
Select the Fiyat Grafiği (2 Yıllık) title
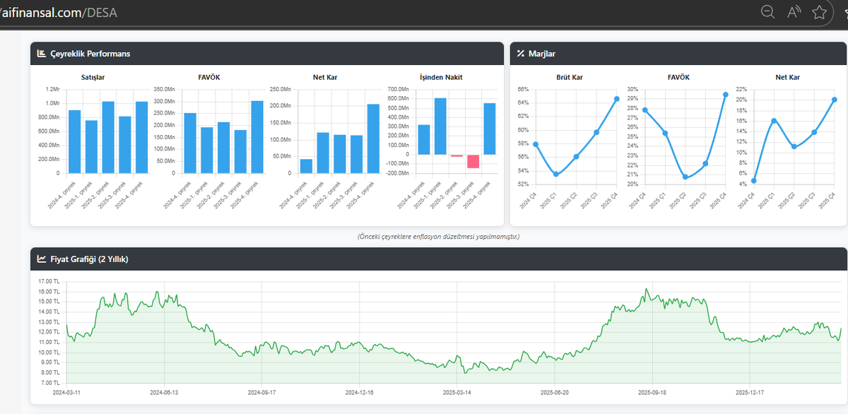89,259
